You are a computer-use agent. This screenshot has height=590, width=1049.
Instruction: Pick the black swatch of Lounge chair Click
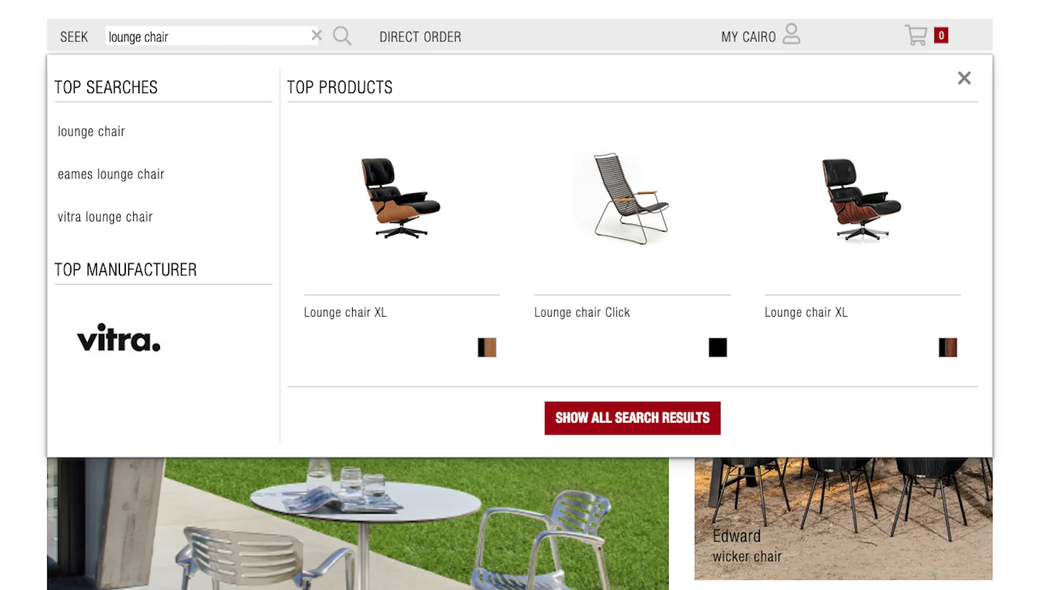(x=718, y=347)
